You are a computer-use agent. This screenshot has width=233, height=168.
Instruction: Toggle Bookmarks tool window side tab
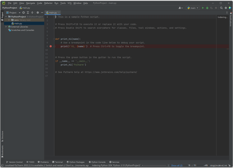point(2,152)
